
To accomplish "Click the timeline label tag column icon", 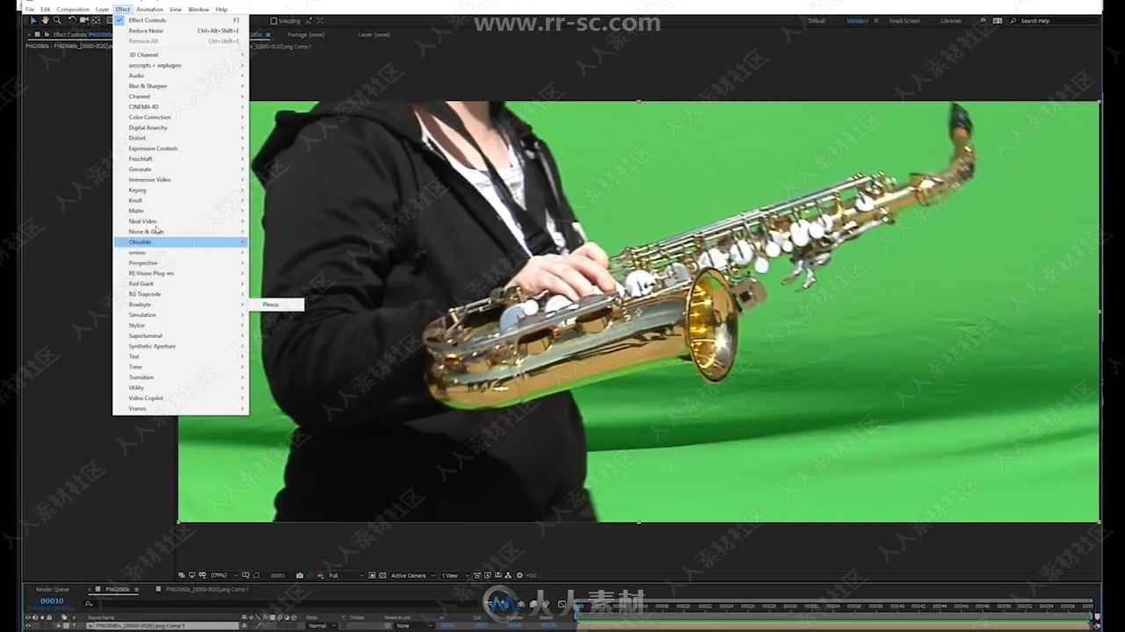I will coord(64,617).
